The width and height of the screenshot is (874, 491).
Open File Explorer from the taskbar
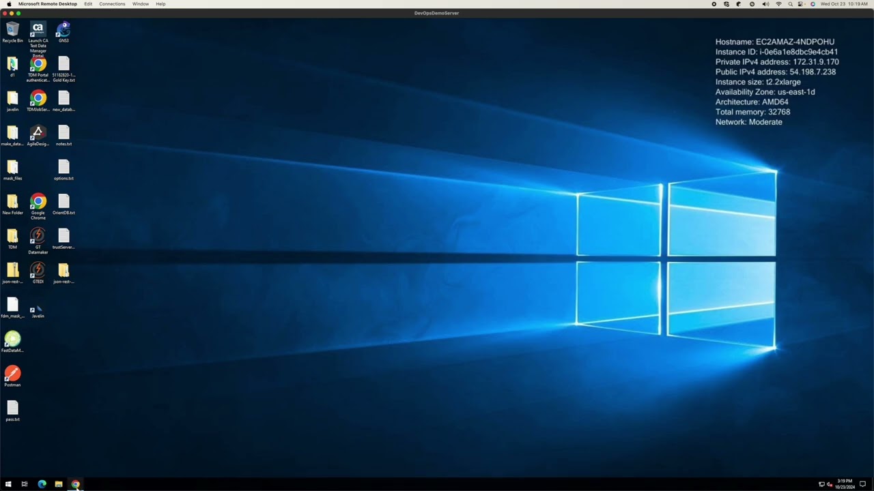click(x=59, y=484)
